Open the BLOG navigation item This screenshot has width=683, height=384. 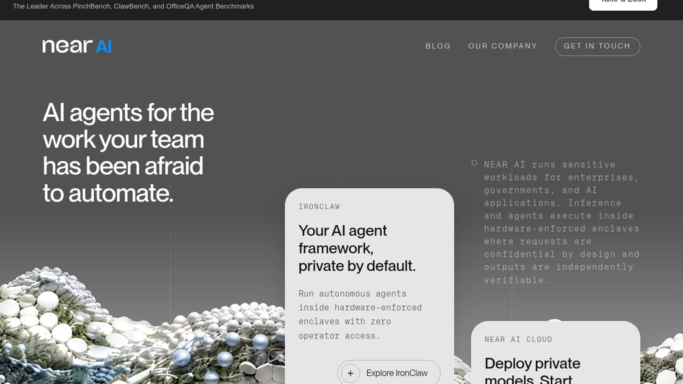(x=438, y=46)
